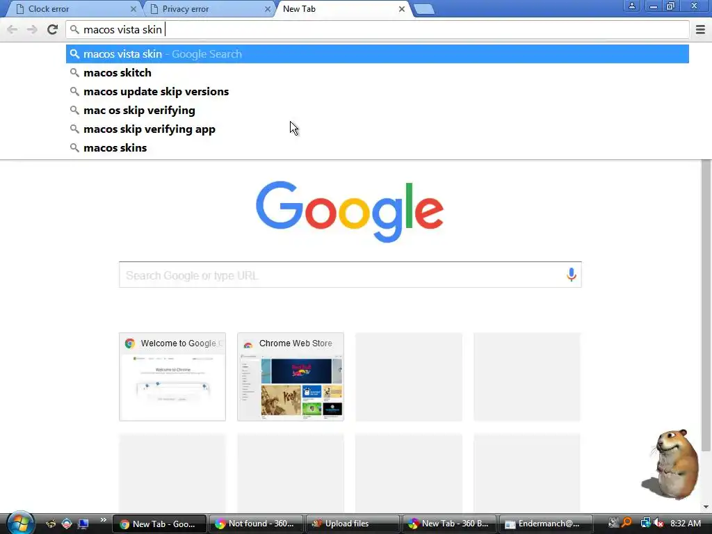Click the leftmost system tray icon
This screenshot has width=712, height=534.
coord(613,523)
